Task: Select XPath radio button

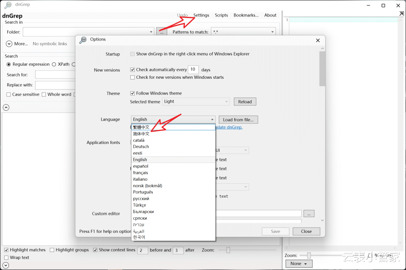Action: click(x=54, y=64)
